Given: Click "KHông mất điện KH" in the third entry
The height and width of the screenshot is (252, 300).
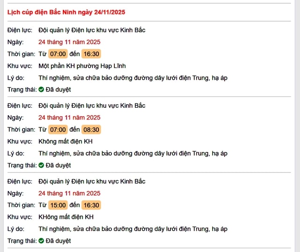Looking at the screenshot, I should click(x=66, y=217).
